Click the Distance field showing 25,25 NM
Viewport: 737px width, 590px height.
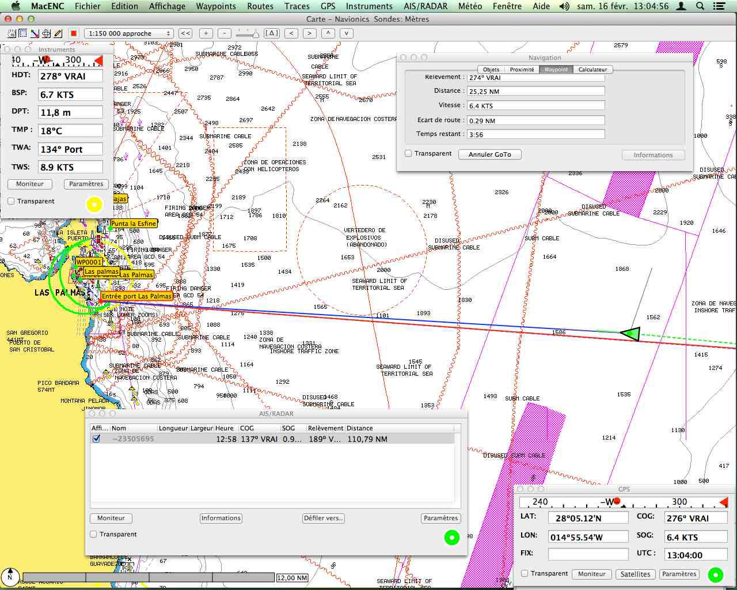tap(536, 91)
